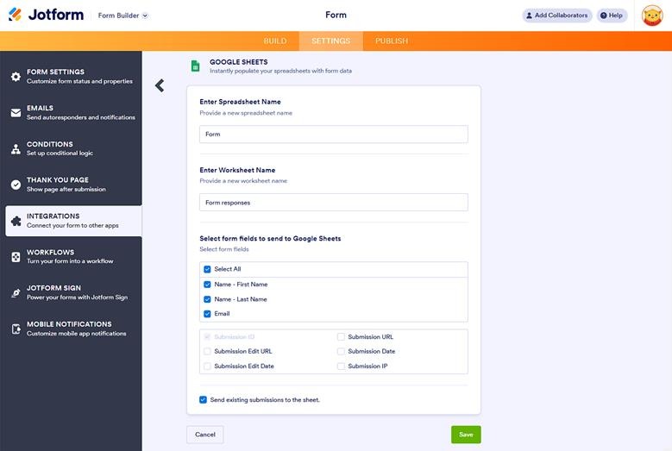The height and width of the screenshot is (451, 672).
Task: Enable the Submission Edit URL checkbox
Action: (207, 351)
